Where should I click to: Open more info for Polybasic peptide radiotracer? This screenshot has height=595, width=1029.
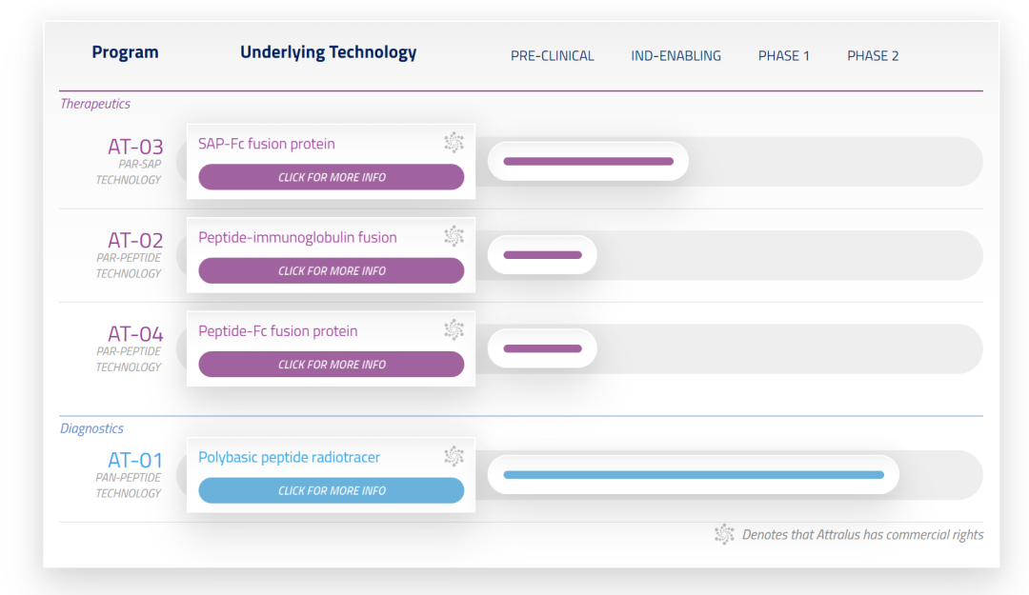tap(331, 490)
